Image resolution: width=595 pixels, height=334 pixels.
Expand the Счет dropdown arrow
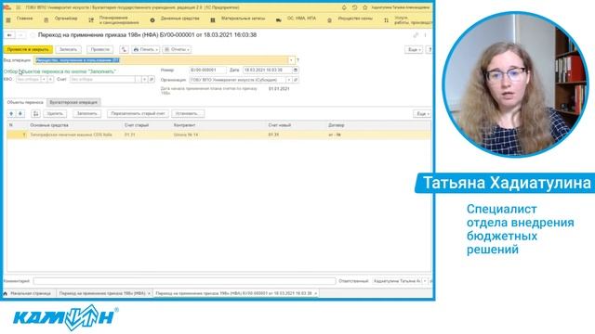(x=145, y=80)
